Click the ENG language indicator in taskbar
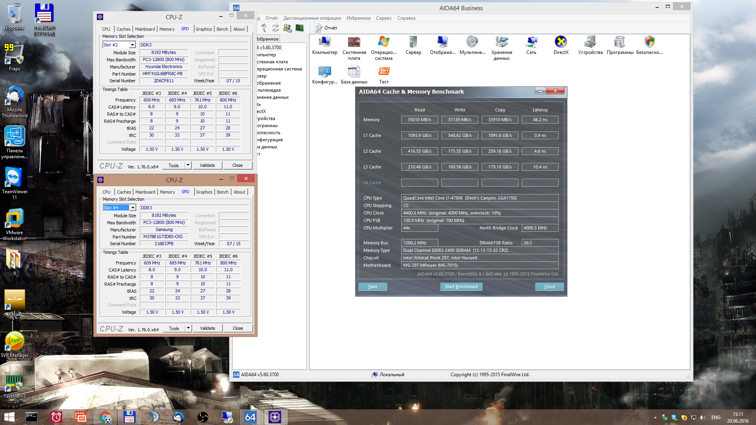This screenshot has width=756, height=425. (x=716, y=418)
